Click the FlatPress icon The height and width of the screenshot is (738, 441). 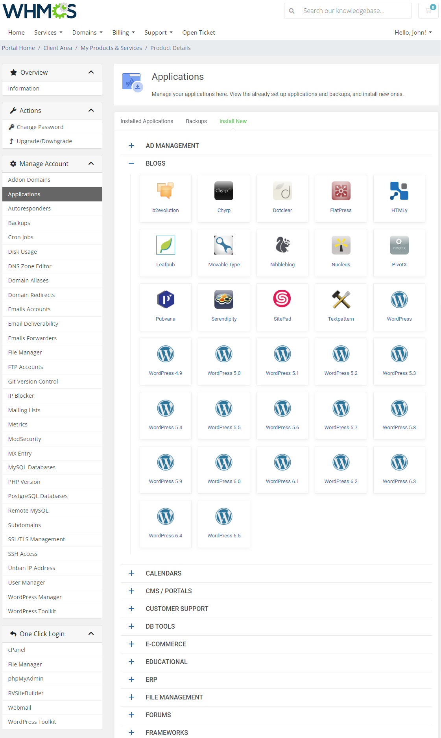pos(341,191)
